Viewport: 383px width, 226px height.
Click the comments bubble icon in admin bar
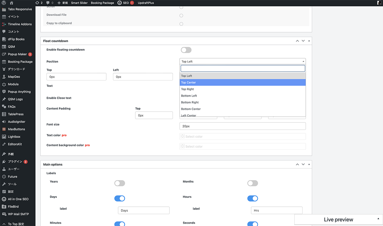[48, 3]
